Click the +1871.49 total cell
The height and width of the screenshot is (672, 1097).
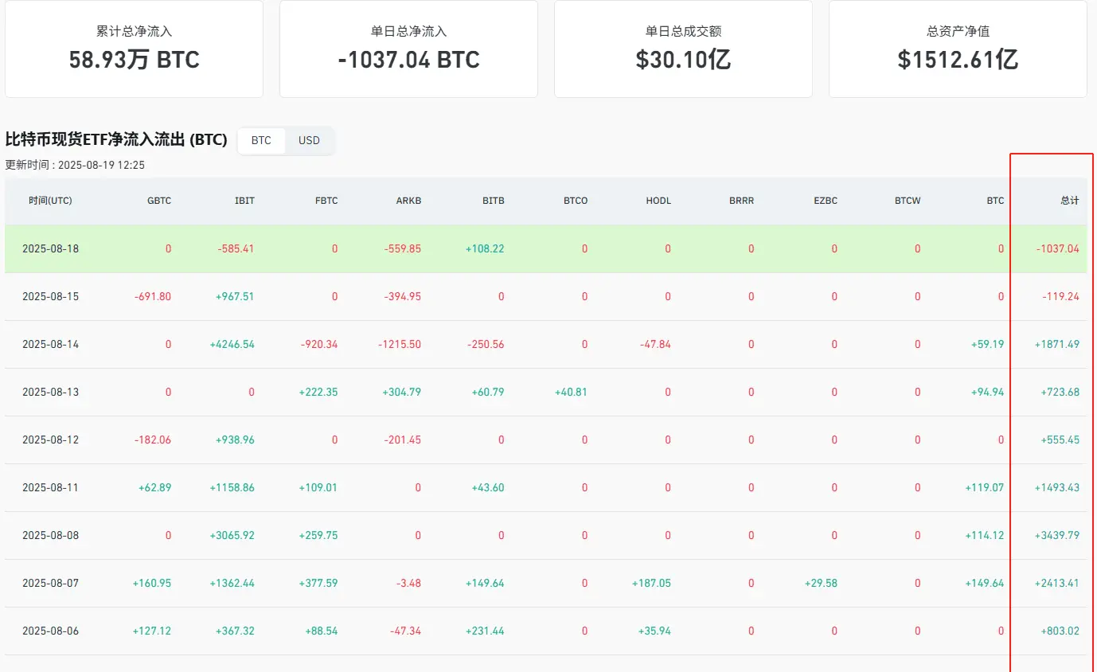tap(1057, 344)
